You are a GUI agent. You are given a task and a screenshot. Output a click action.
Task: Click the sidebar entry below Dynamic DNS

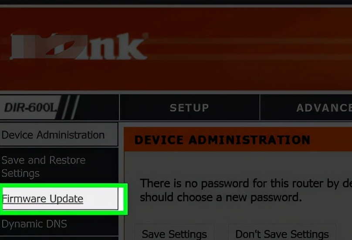pyautogui.click(x=59, y=238)
